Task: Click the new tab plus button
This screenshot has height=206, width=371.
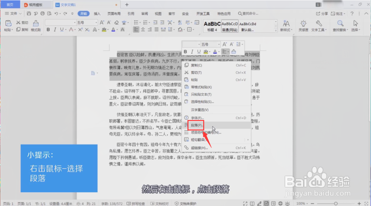Action: [x=127, y=5]
